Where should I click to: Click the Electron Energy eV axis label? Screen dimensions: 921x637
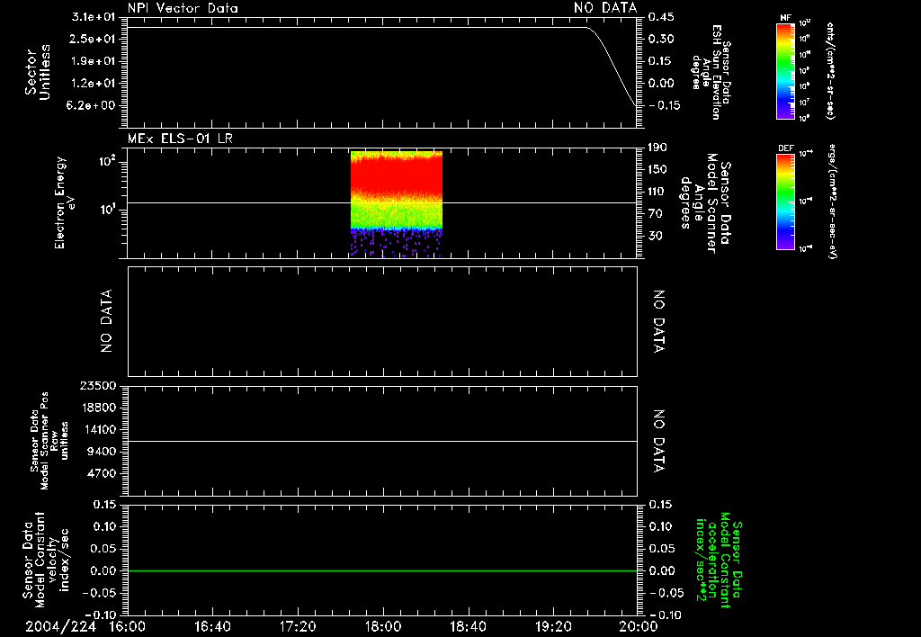tap(64, 202)
